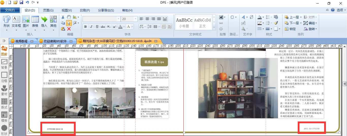Toggle underline text formatting
The width and height of the screenshot is (347, 136).
(97, 27)
